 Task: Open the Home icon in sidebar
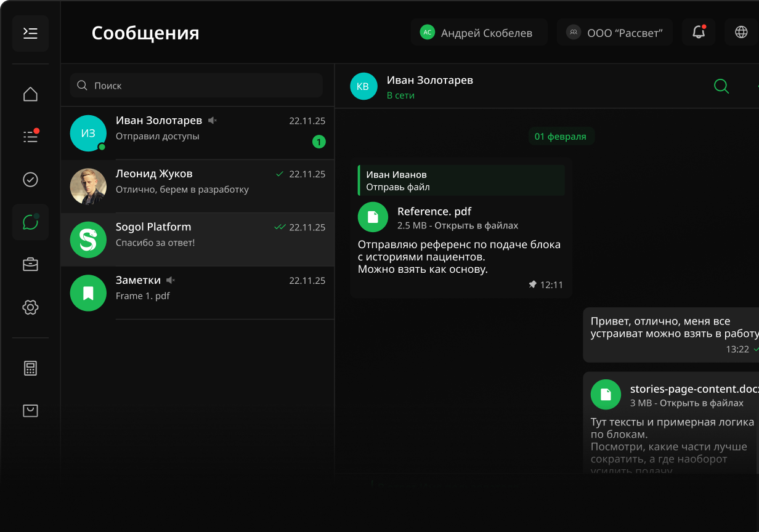click(x=30, y=94)
